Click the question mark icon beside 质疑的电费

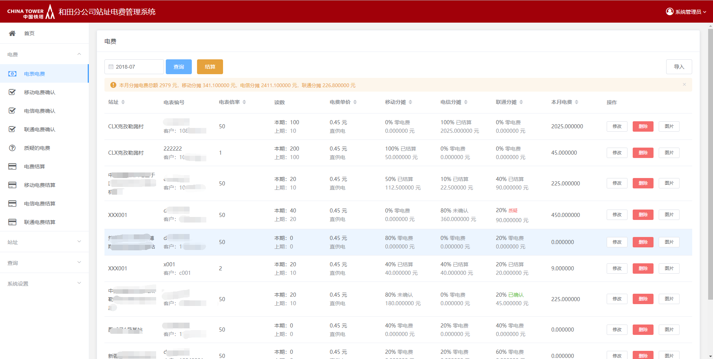click(x=12, y=148)
